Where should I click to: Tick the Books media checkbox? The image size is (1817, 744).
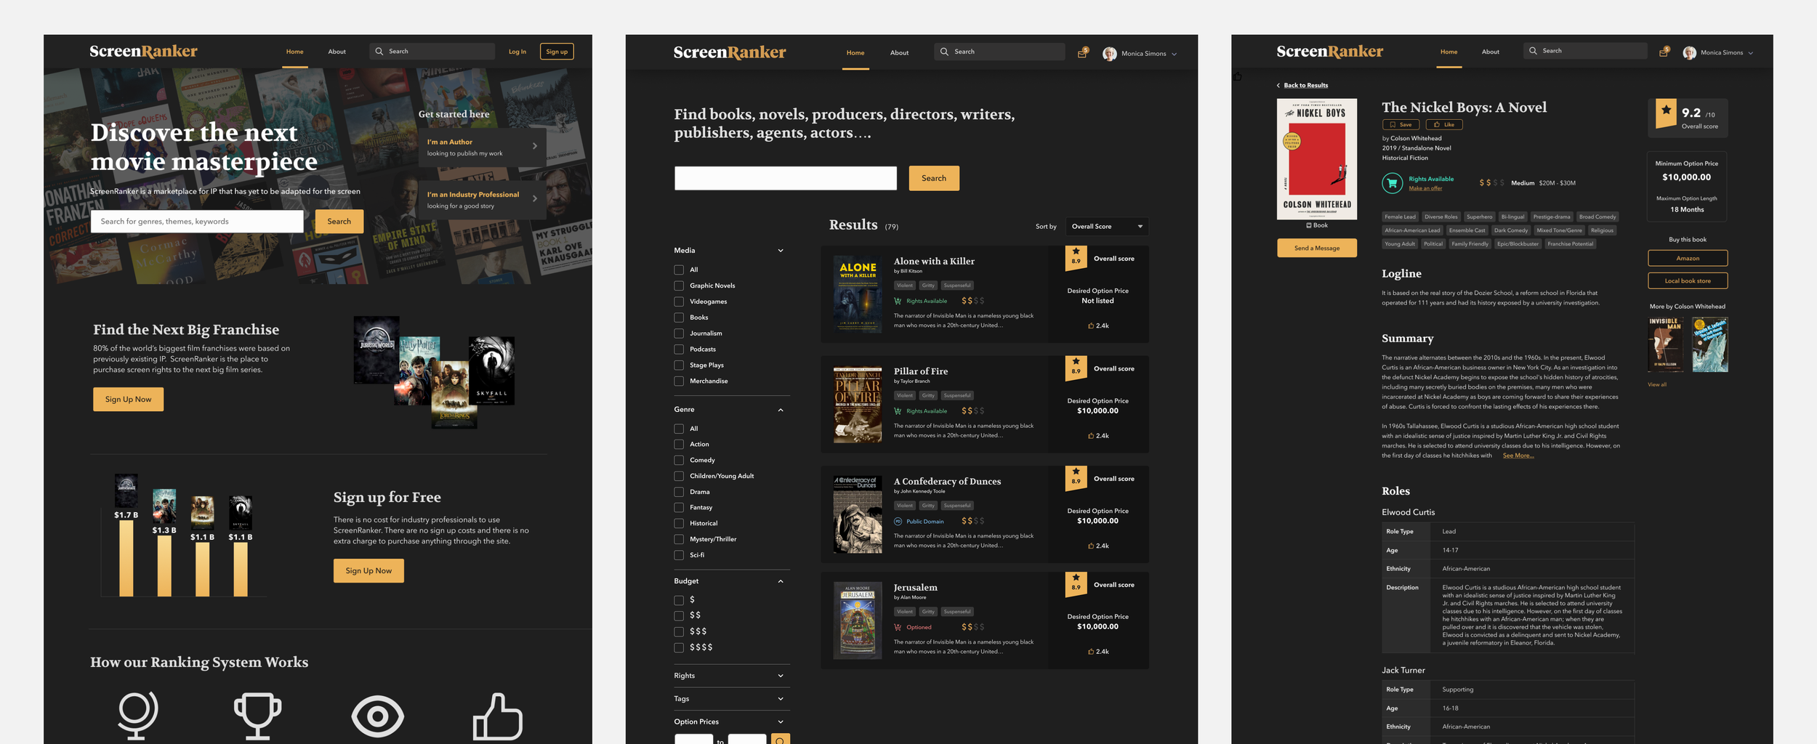coord(679,318)
